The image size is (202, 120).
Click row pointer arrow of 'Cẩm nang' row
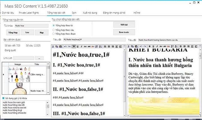(x=3, y=74)
